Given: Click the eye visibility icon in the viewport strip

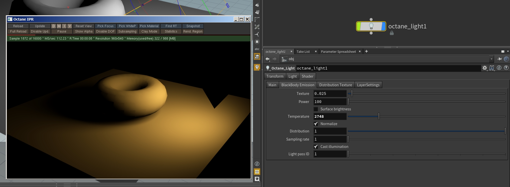Looking at the screenshot, I should (257, 179).
